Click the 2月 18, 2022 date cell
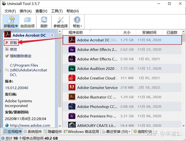The image size is (186, 141). point(149,87)
